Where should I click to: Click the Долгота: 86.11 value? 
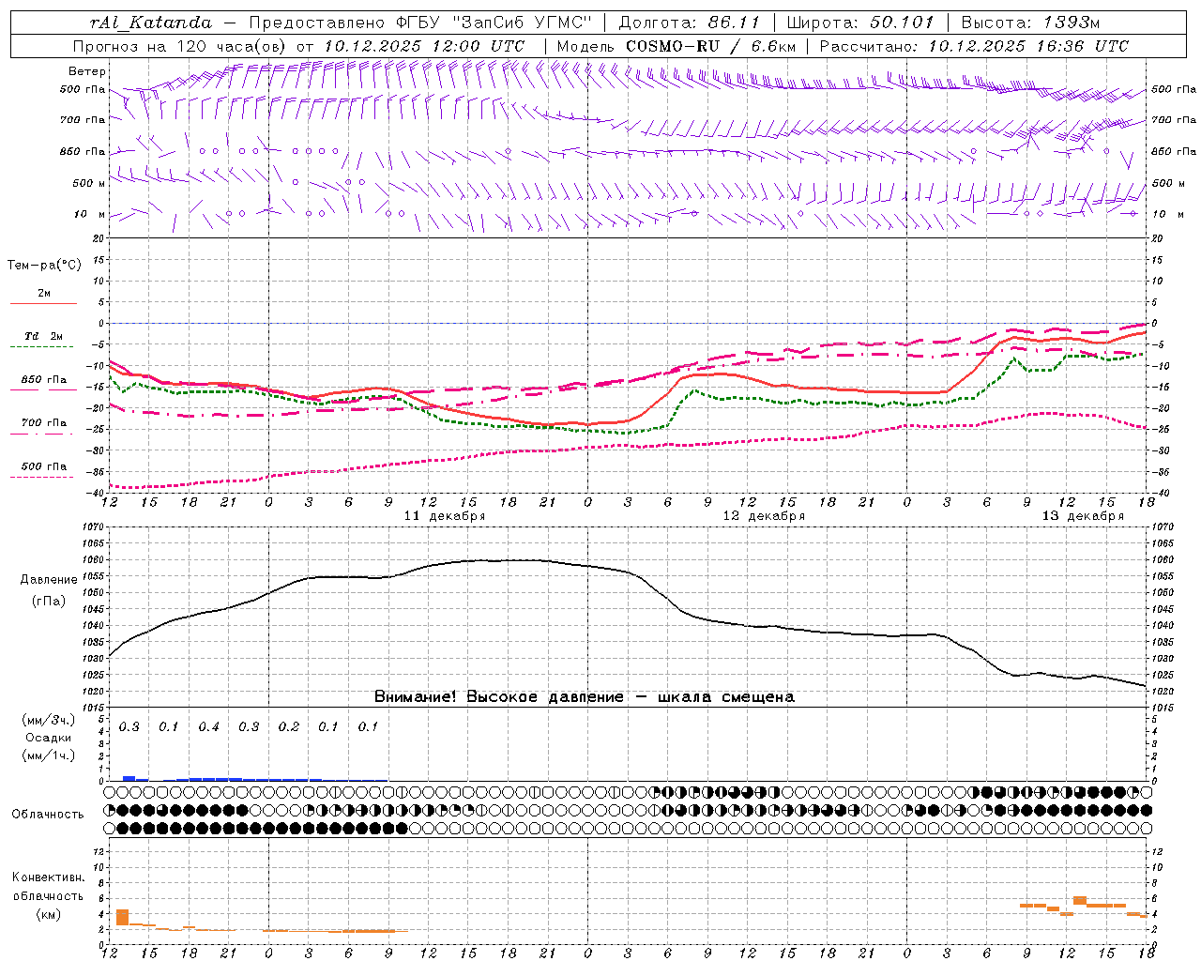pos(689,23)
